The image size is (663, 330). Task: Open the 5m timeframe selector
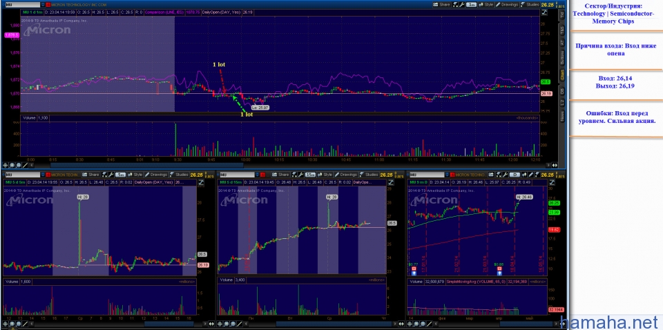pyautogui.click(x=120, y=175)
